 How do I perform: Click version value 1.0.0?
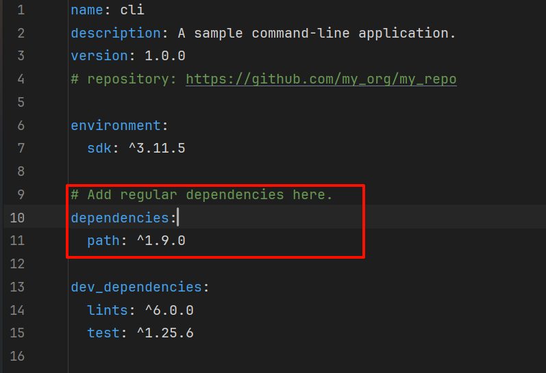165,56
